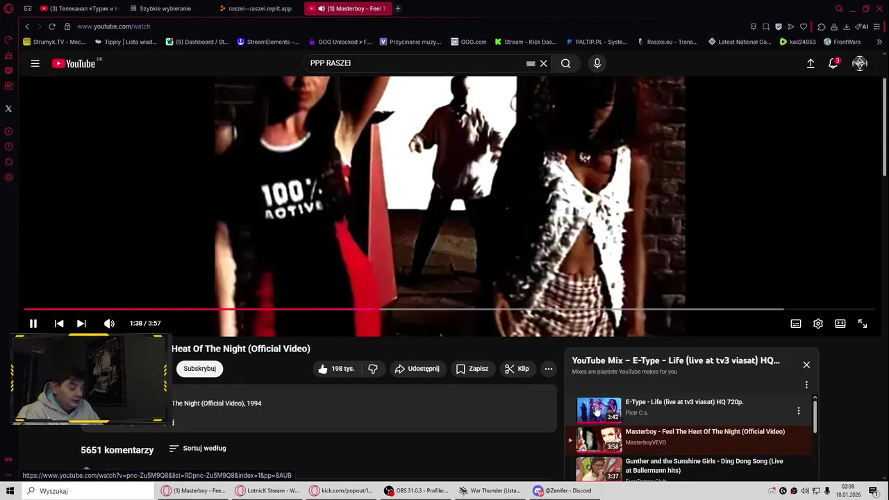
Task: Open the Sortuj według comment sorting menu
Action: point(198,449)
